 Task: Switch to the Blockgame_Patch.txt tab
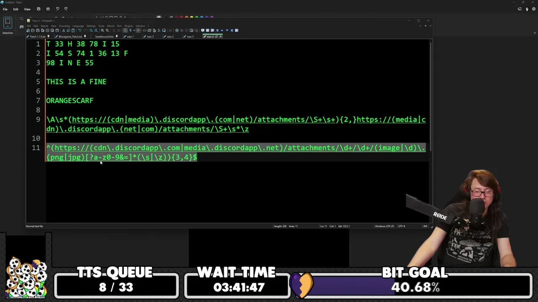(x=70, y=36)
